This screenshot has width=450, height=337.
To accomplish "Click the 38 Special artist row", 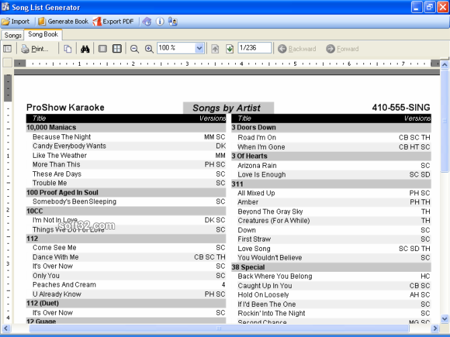I will coord(331,267).
